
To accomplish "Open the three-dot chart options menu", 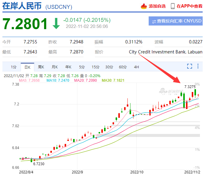I will [198, 67].
